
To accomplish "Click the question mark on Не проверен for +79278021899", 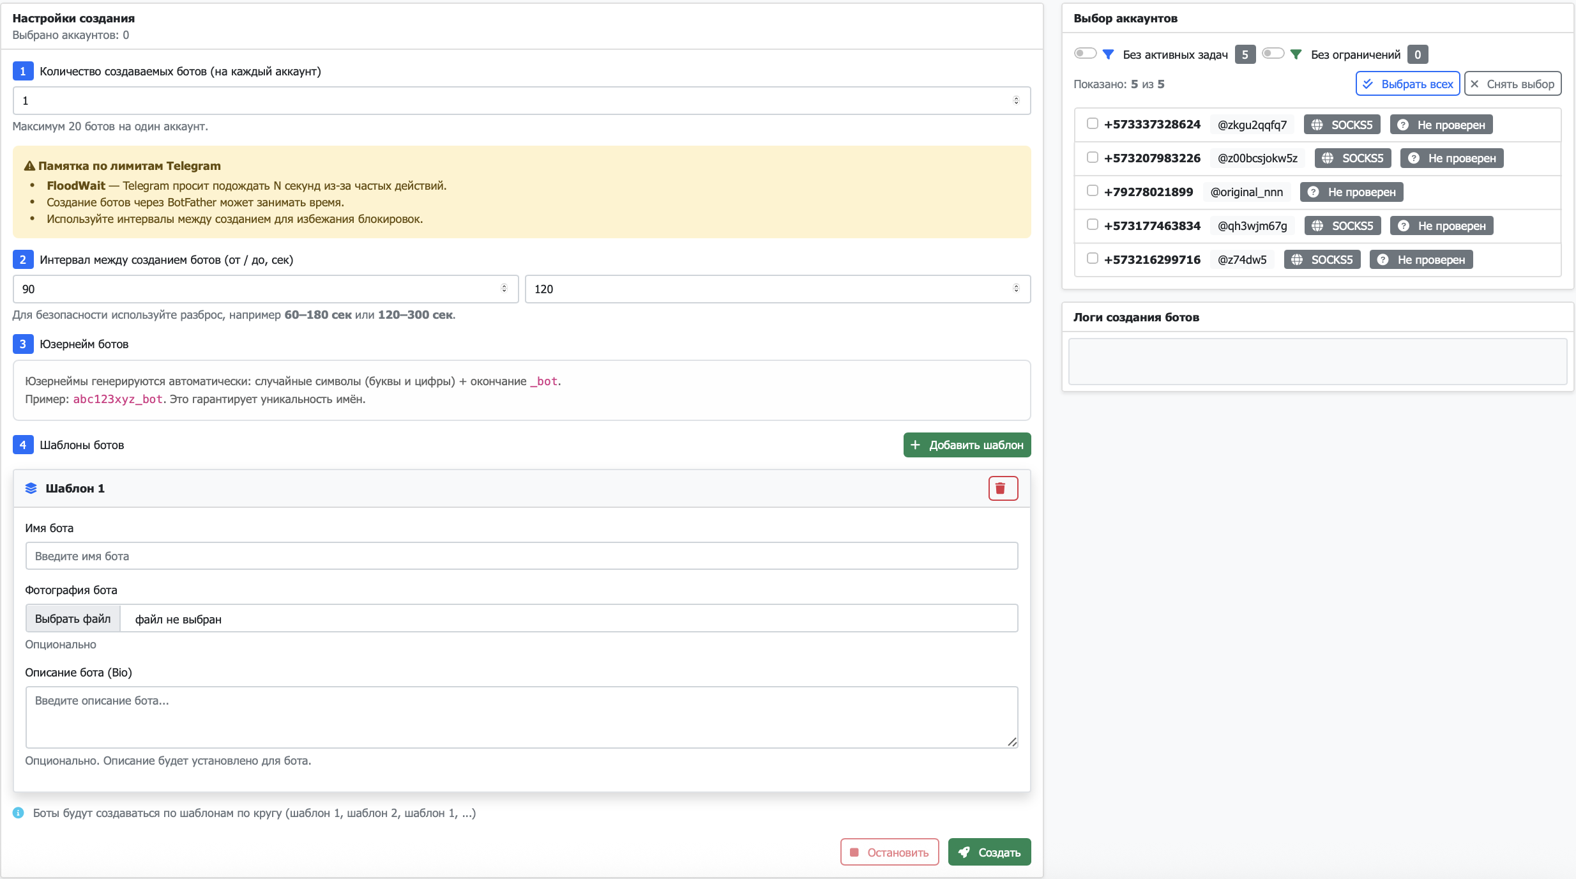I will [1312, 192].
